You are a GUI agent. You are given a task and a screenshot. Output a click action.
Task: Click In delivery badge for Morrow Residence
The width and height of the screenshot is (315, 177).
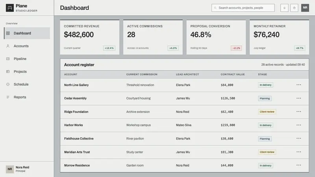click(x=265, y=166)
